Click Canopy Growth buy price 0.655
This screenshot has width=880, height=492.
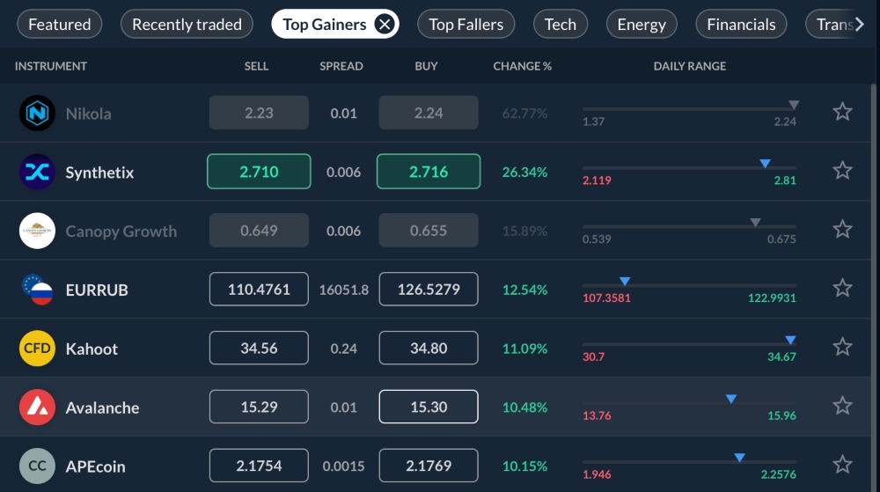coord(429,230)
